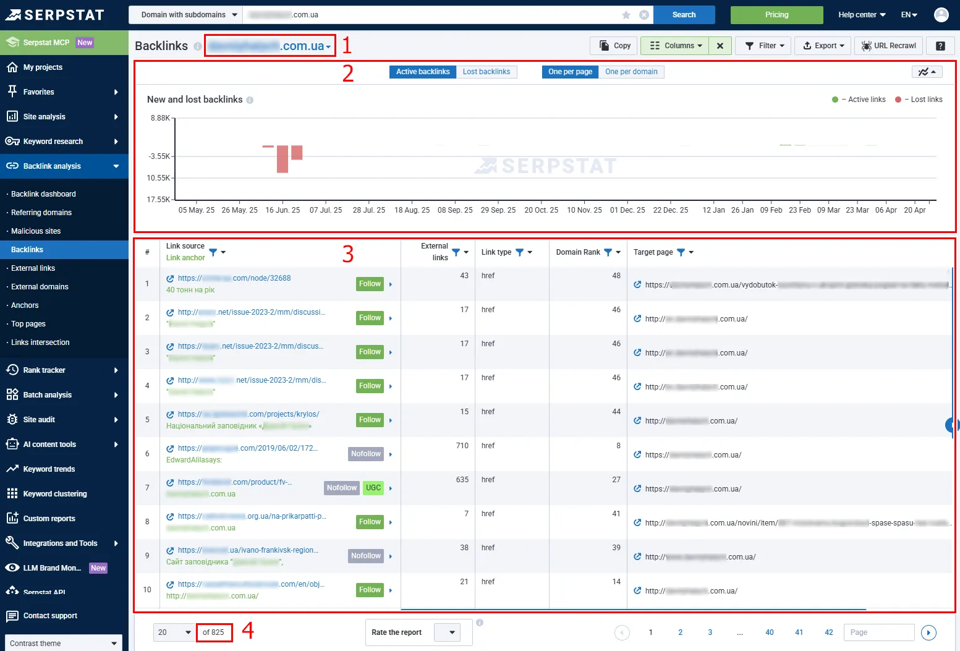
Task: Open rows per page 20 dropdown
Action: [174, 632]
